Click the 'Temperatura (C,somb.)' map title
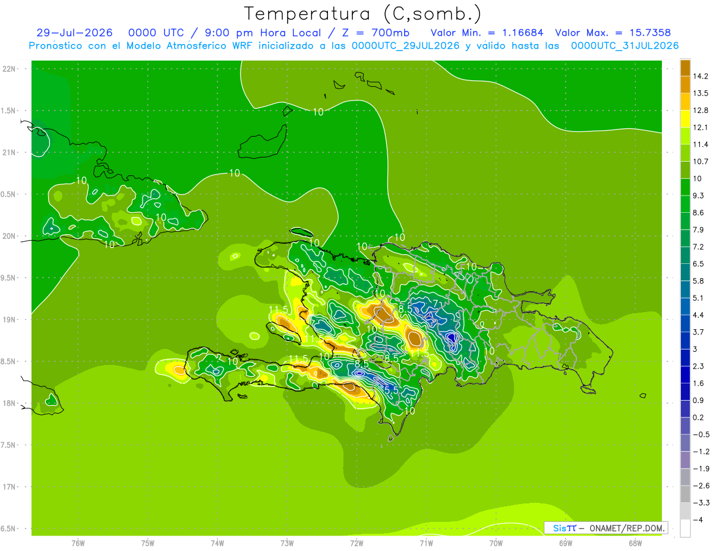 363,13
